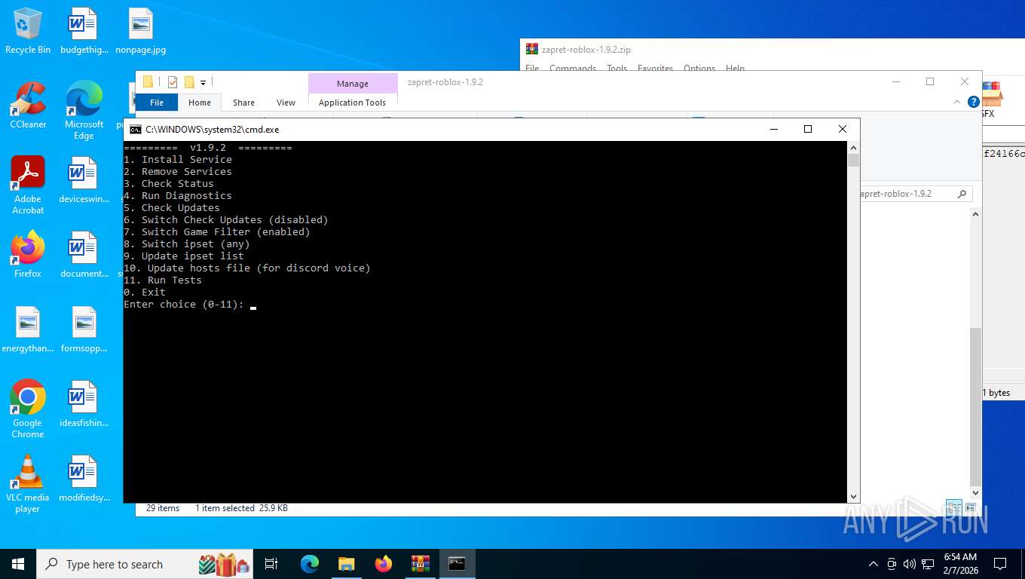Select the document... Word file on desktop
The width and height of the screenshot is (1025, 579).
(84, 255)
